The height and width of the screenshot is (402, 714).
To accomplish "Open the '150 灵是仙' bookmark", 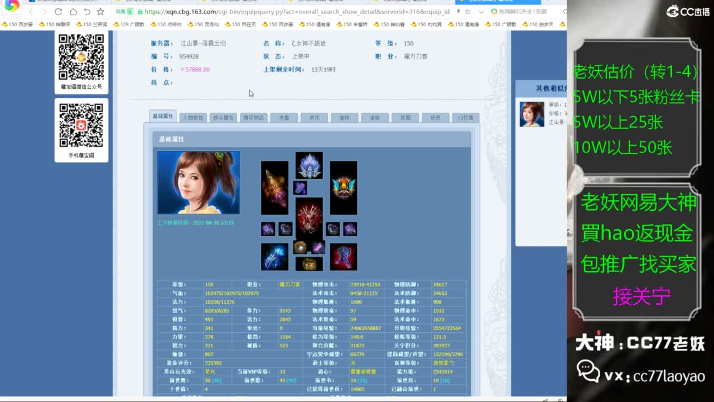I will click(x=203, y=25).
